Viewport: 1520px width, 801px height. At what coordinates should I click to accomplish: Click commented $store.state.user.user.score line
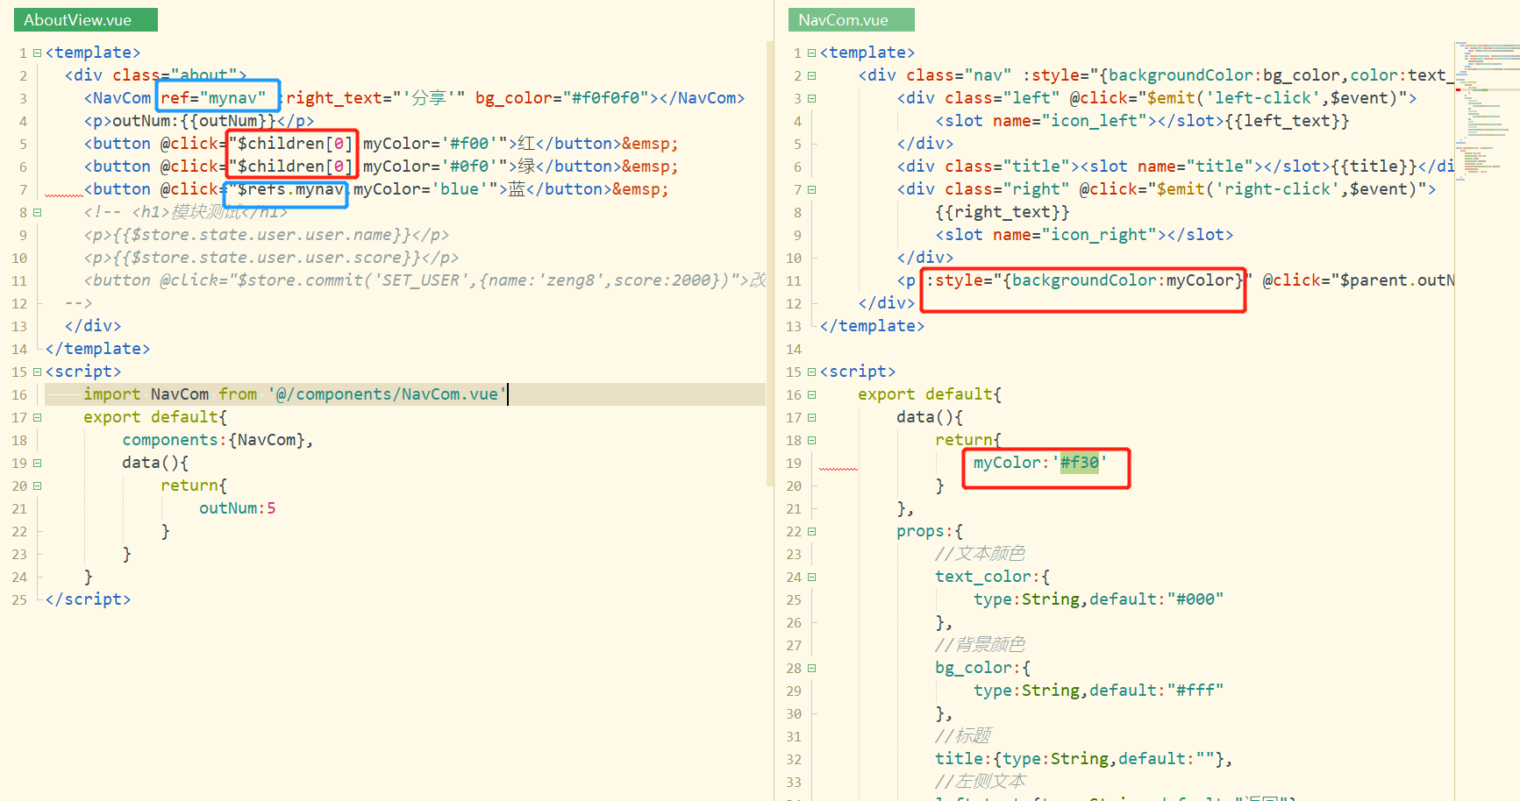pyautogui.click(x=271, y=258)
